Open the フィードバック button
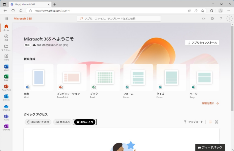This screenshot has height=151, width=234. [210, 148]
